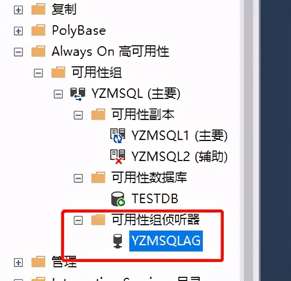Select the YZMSQLAG listener item

(166, 241)
